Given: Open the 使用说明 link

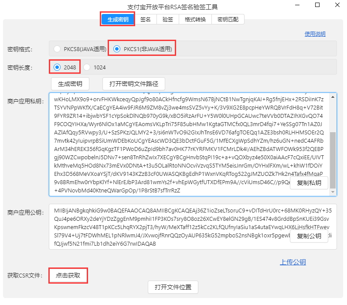Looking at the screenshot, I should pos(315,34).
